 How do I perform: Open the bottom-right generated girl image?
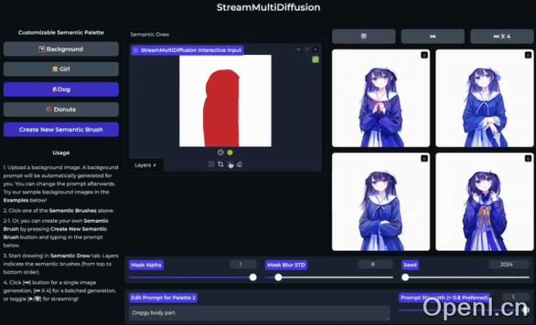coord(485,201)
